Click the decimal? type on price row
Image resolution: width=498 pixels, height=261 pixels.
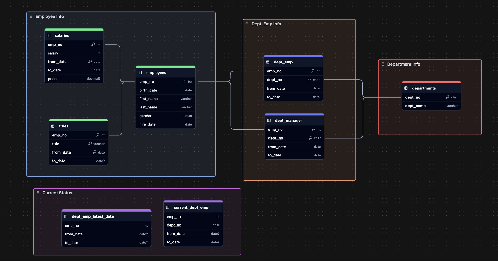pos(94,79)
